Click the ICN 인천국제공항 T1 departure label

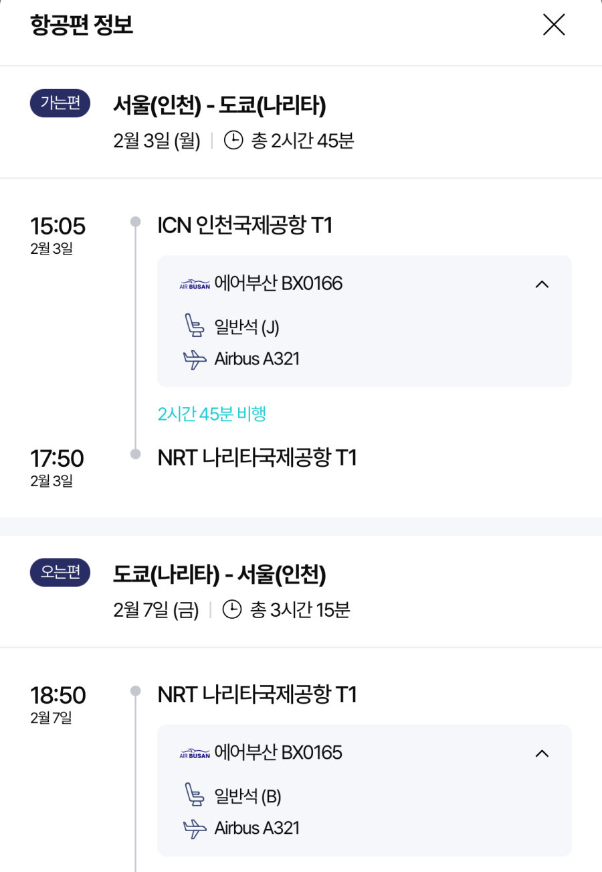tap(245, 226)
